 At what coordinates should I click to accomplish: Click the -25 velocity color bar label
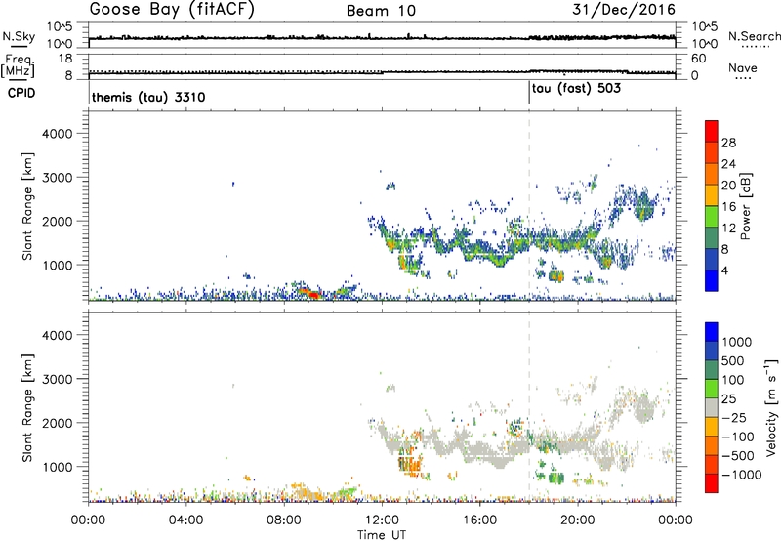click(x=734, y=418)
